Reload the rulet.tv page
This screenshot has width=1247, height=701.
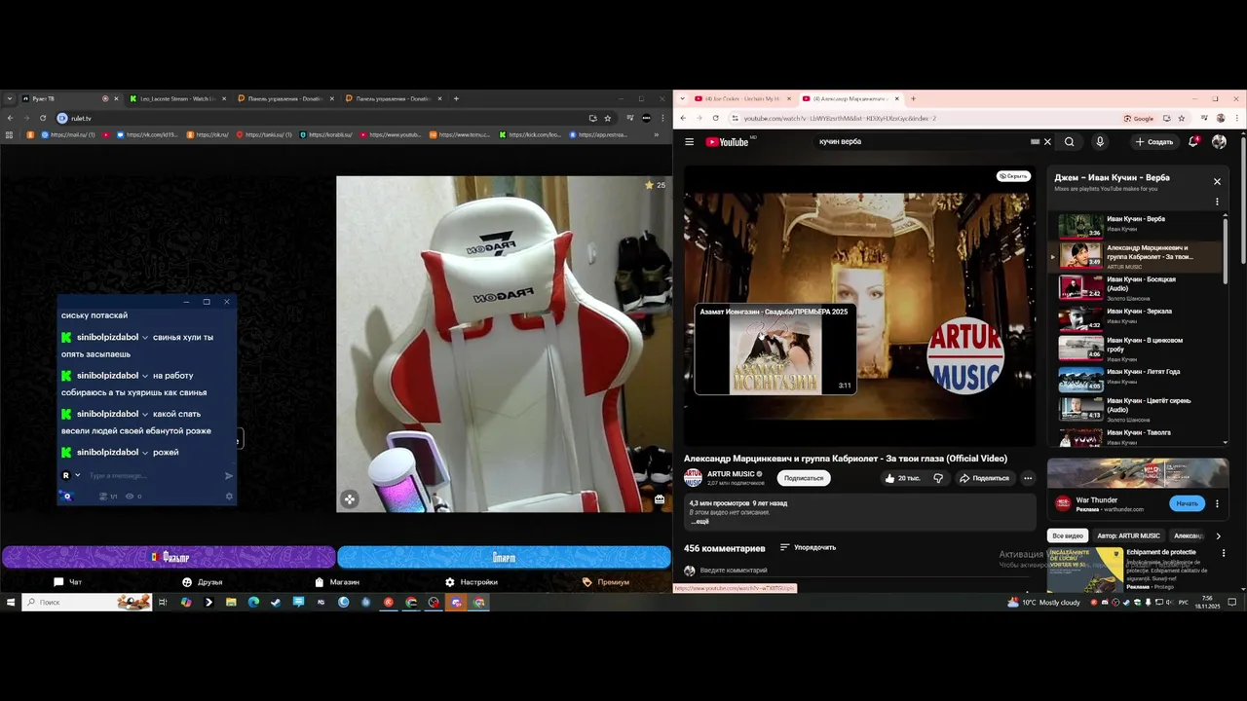43,118
